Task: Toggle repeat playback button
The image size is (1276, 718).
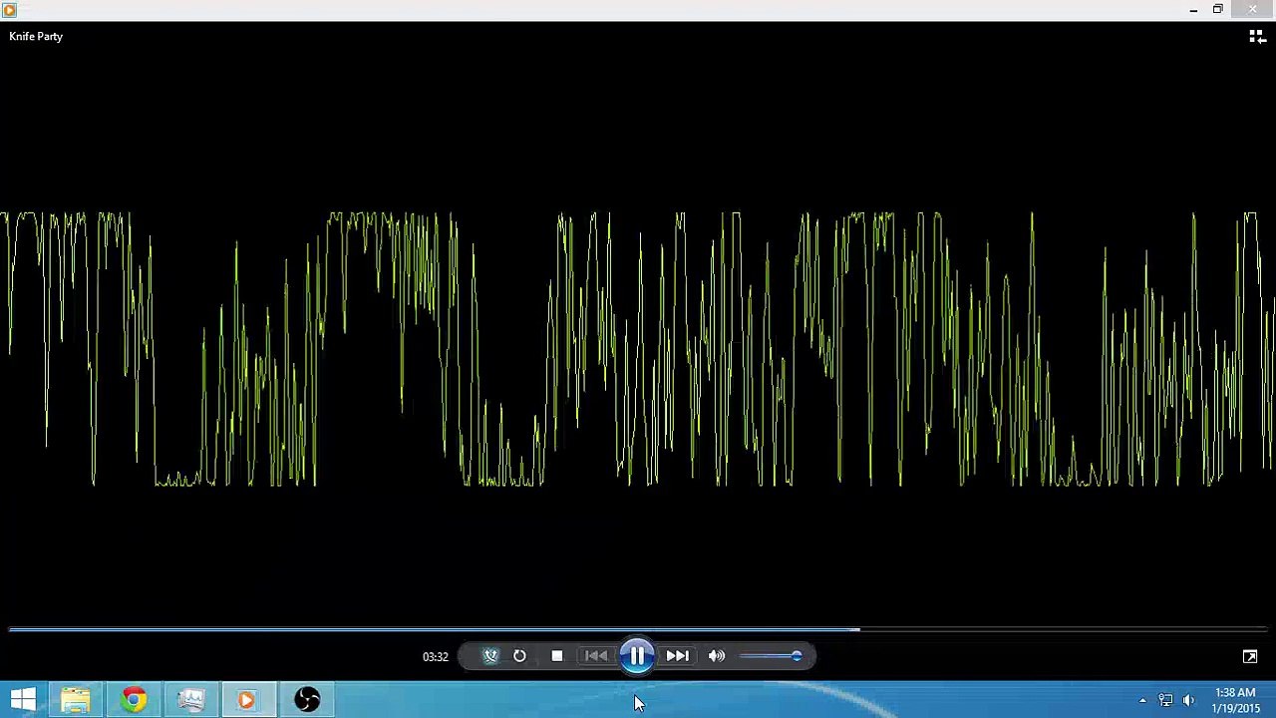Action: coord(519,656)
